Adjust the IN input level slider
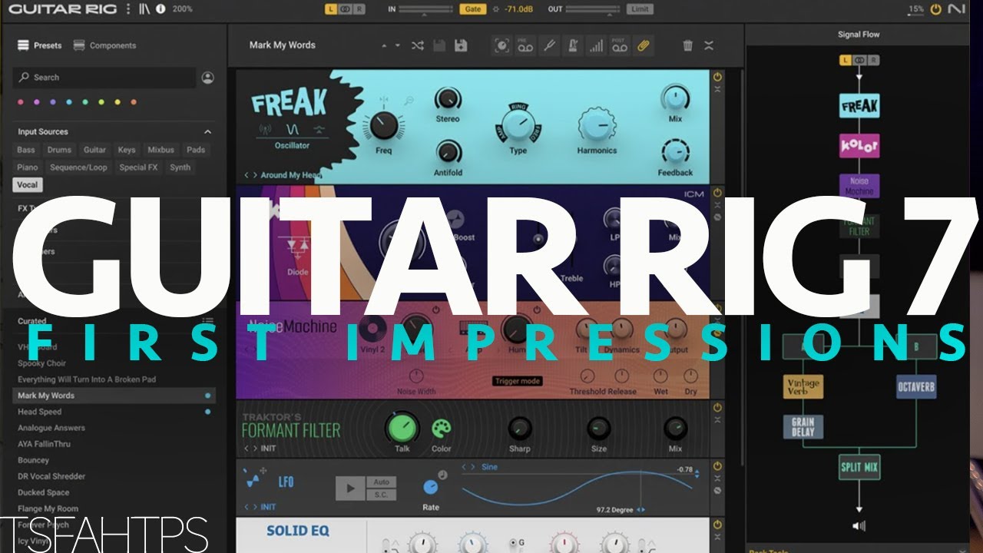983x553 pixels. (427, 9)
